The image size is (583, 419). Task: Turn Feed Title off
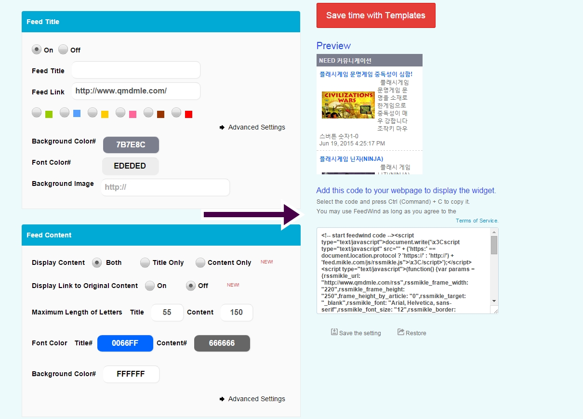(x=63, y=50)
